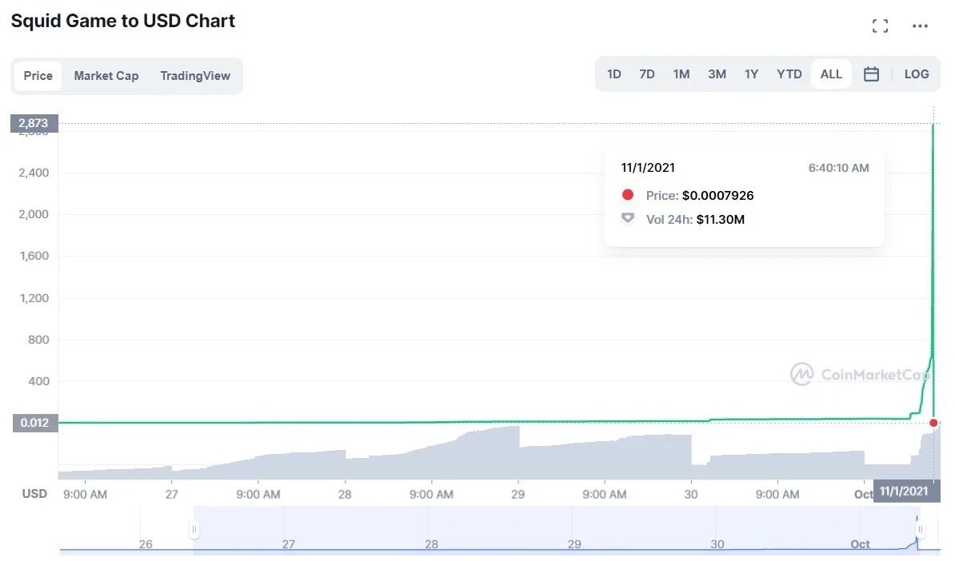Viewport: 955px width, 561px height.
Task: Open the calendar date range picker
Action: (x=871, y=74)
